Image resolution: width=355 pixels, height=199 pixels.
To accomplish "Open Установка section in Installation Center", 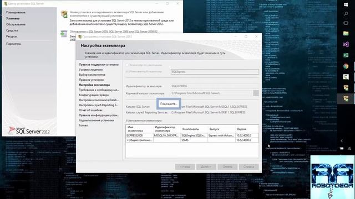I will coord(13,18).
